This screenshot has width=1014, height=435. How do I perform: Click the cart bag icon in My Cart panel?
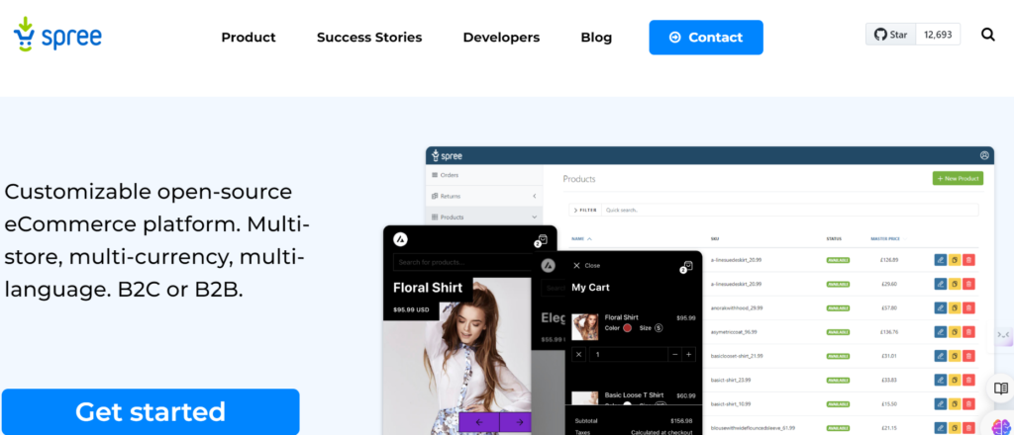[687, 266]
